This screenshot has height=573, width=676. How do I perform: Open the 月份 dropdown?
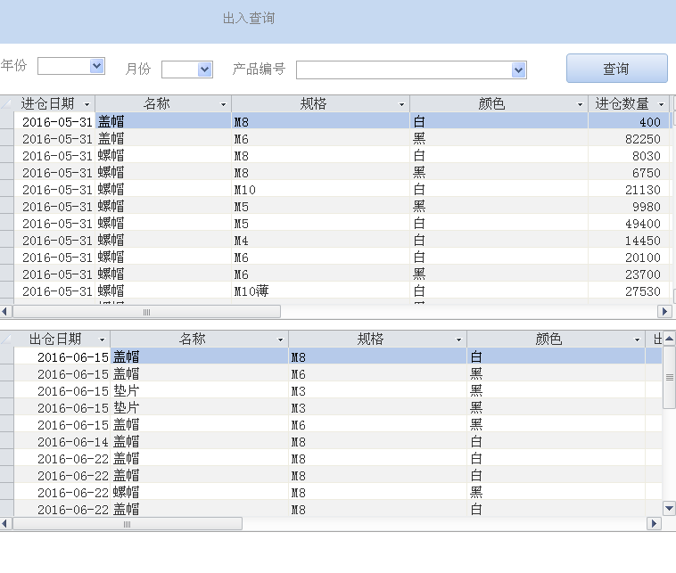(204, 70)
